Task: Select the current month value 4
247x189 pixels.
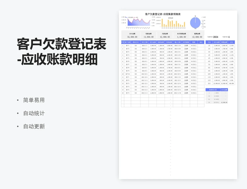Action: [x=229, y=37]
